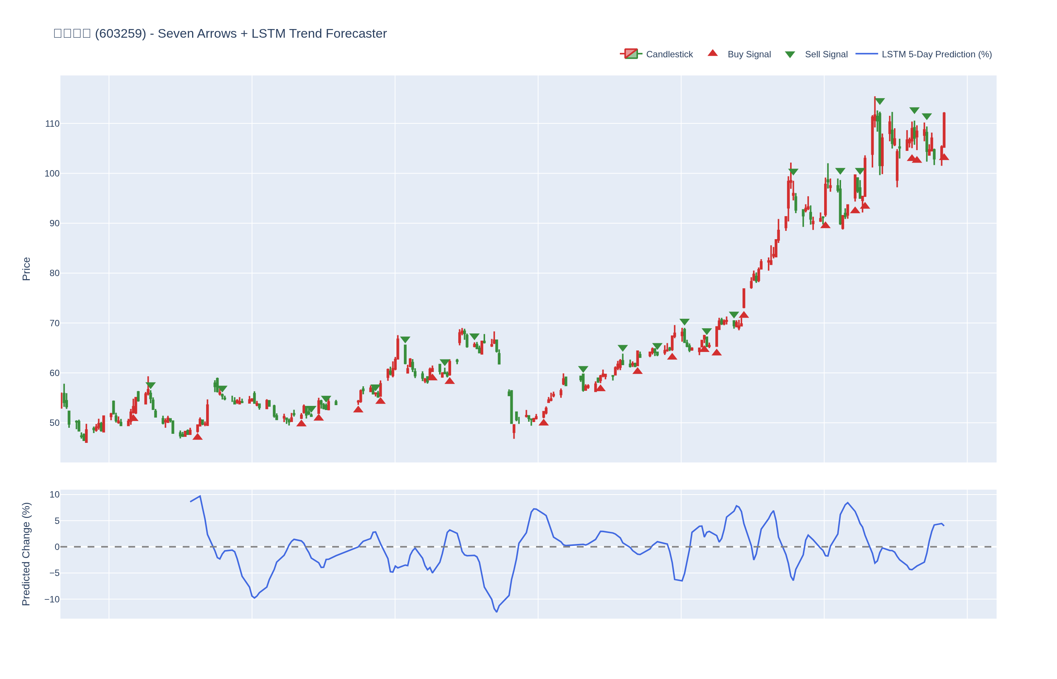The height and width of the screenshot is (679, 1057).
Task: Click the blue LSTM line swatch in legend
Action: 866,54
